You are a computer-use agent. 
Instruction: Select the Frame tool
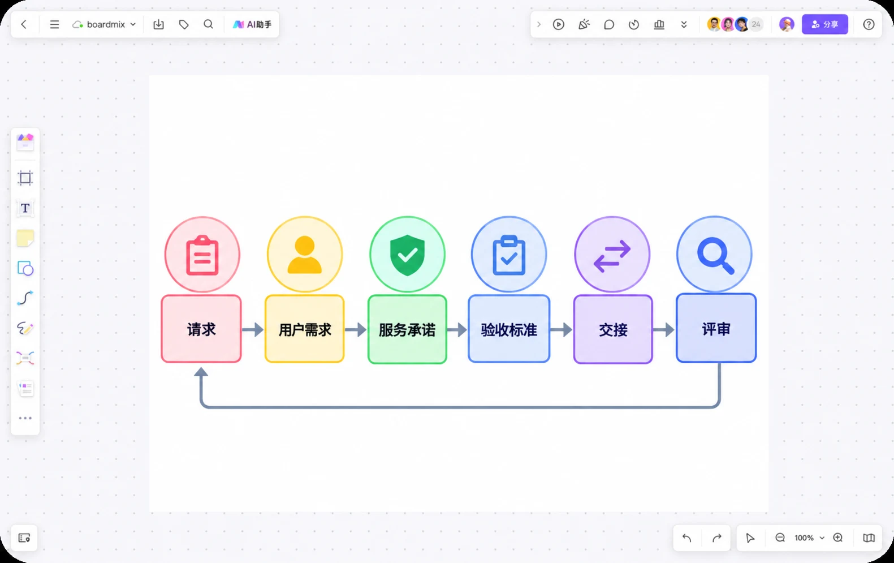[x=25, y=178]
